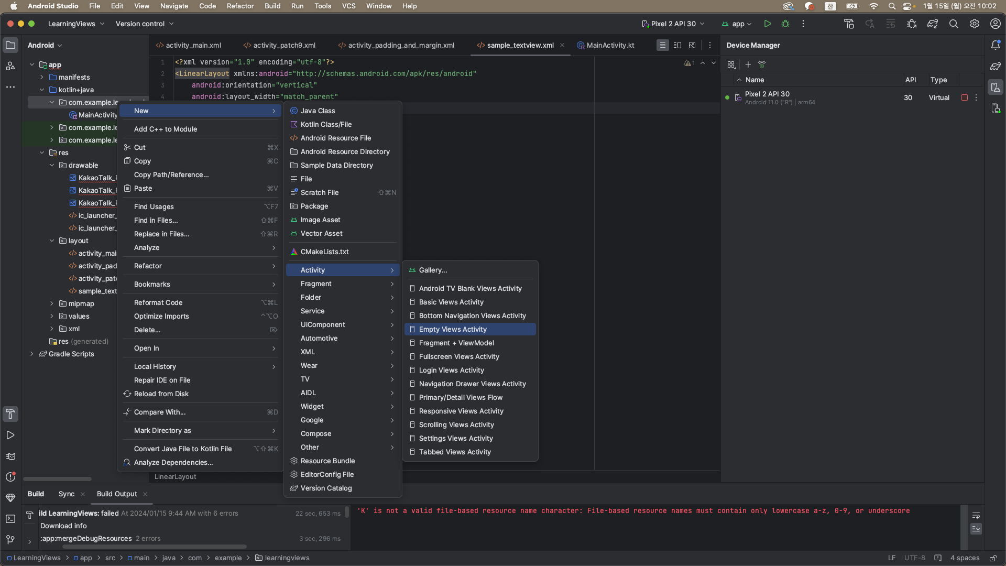
Task: Click the MainActivity.kt tab
Action: click(610, 45)
